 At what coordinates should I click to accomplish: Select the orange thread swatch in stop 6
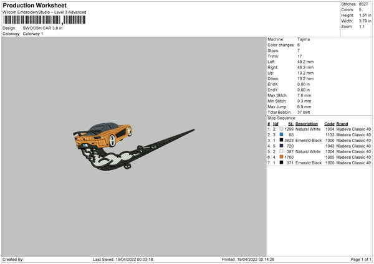point(281,157)
